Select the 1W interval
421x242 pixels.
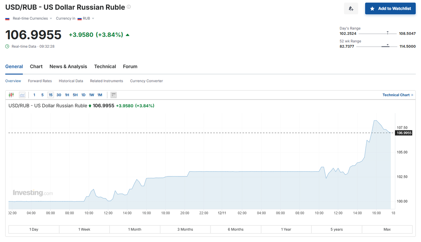(x=92, y=95)
